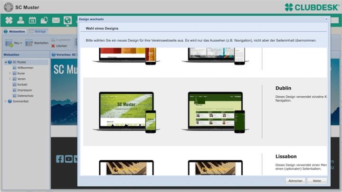
Task: Select second Lissabon piano preview thumbnail
Action: click(x=215, y=168)
